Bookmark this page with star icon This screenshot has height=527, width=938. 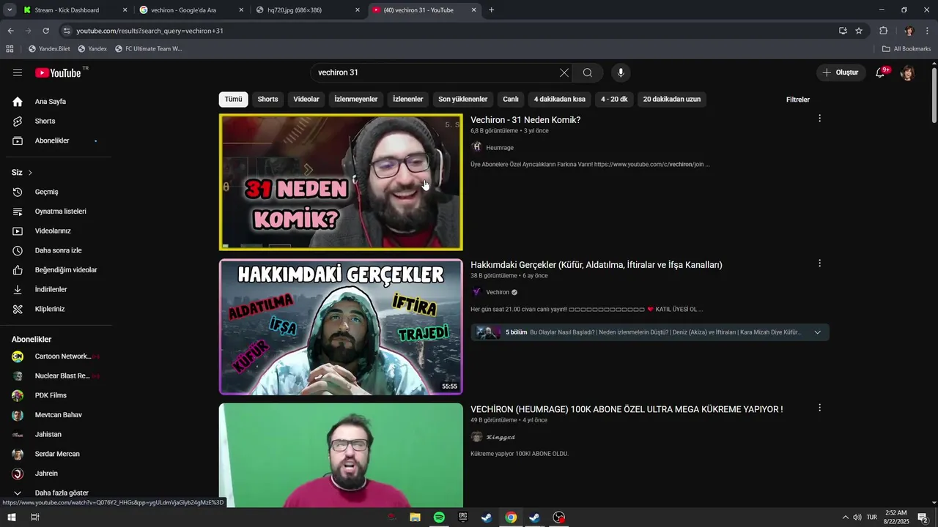(859, 31)
